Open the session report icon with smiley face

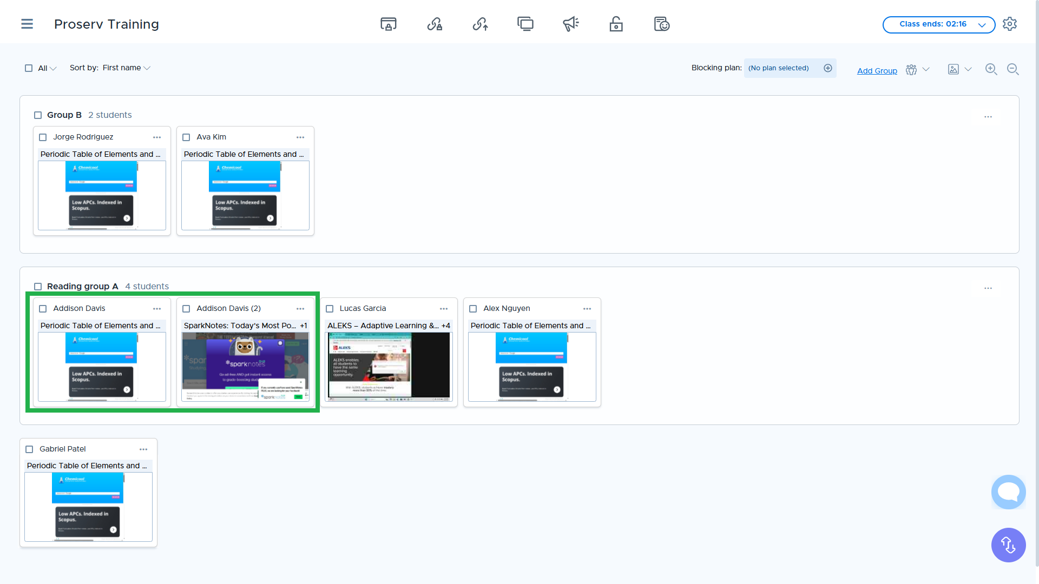coord(661,24)
